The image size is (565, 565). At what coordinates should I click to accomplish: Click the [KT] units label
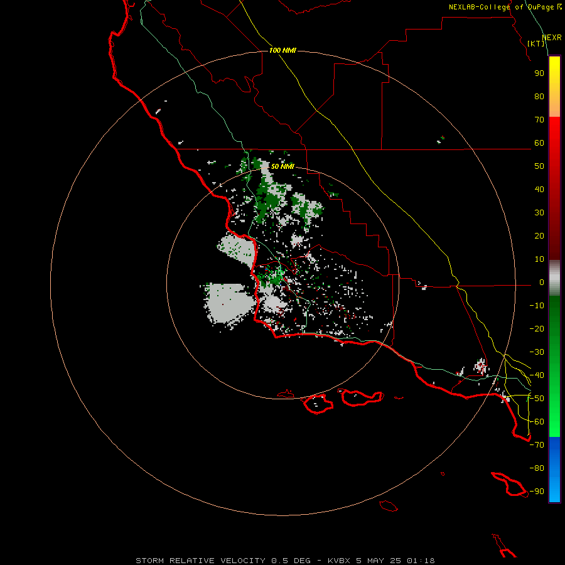(x=536, y=43)
